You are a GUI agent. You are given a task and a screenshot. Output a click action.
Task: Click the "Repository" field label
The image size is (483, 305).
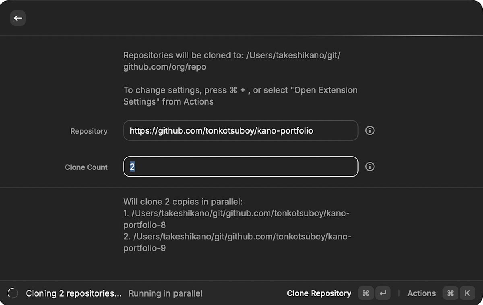89,131
